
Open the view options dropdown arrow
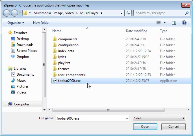(164, 23)
